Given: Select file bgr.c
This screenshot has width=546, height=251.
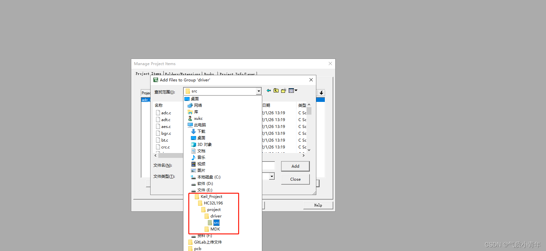Looking at the screenshot, I should [x=164, y=133].
